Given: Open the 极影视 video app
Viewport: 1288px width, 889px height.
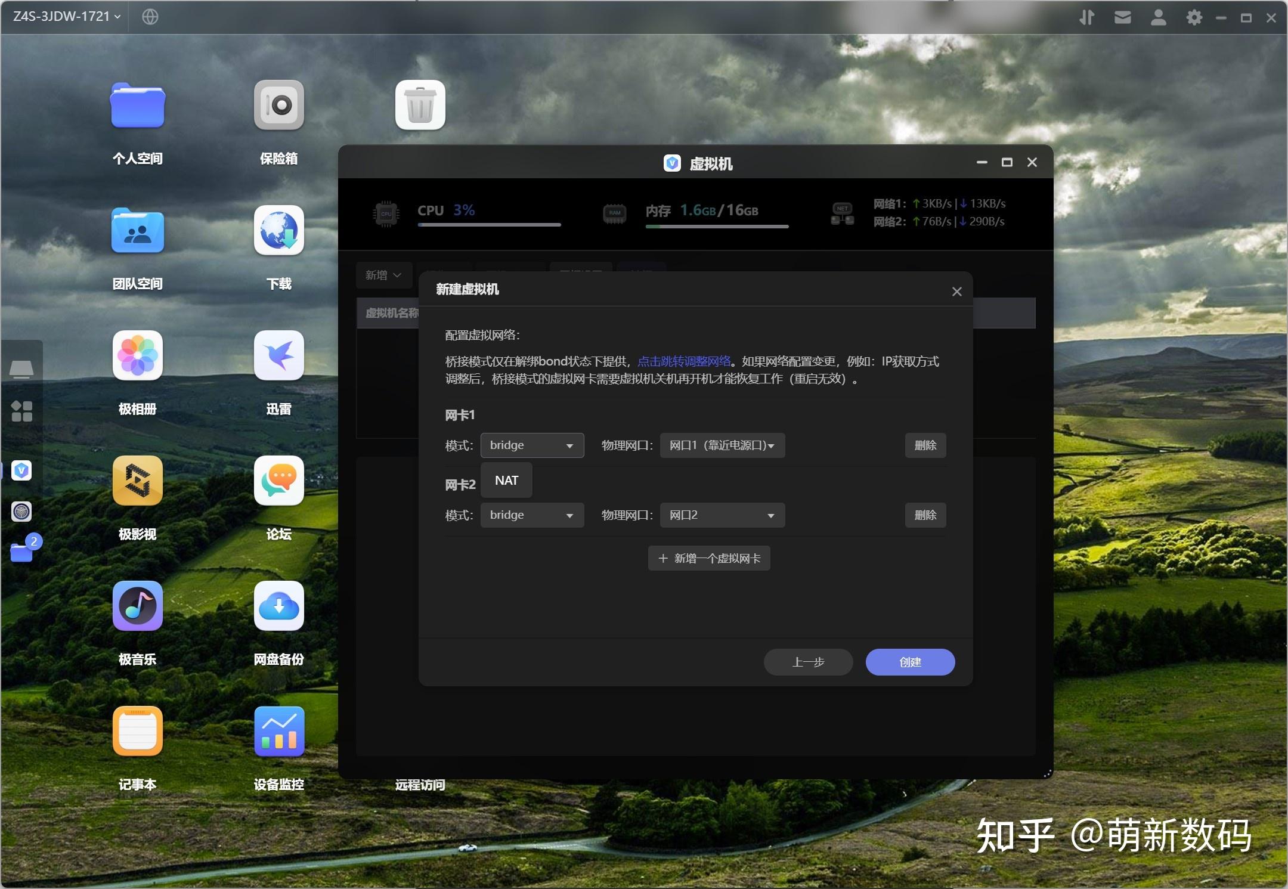Looking at the screenshot, I should click(x=138, y=481).
